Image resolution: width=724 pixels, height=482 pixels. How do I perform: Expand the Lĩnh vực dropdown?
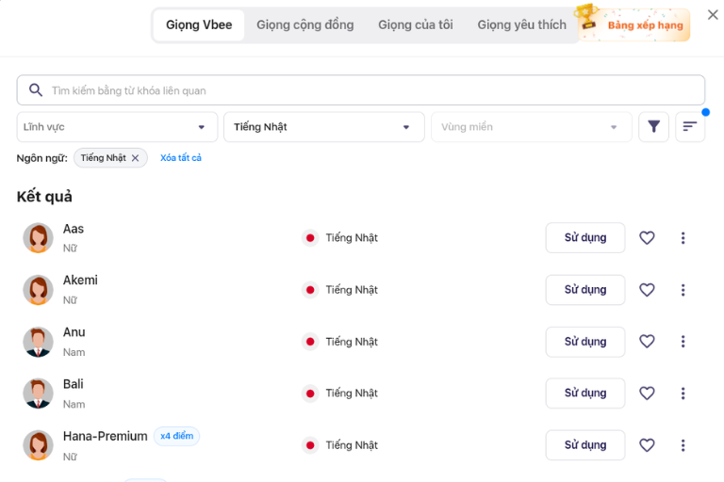[117, 127]
